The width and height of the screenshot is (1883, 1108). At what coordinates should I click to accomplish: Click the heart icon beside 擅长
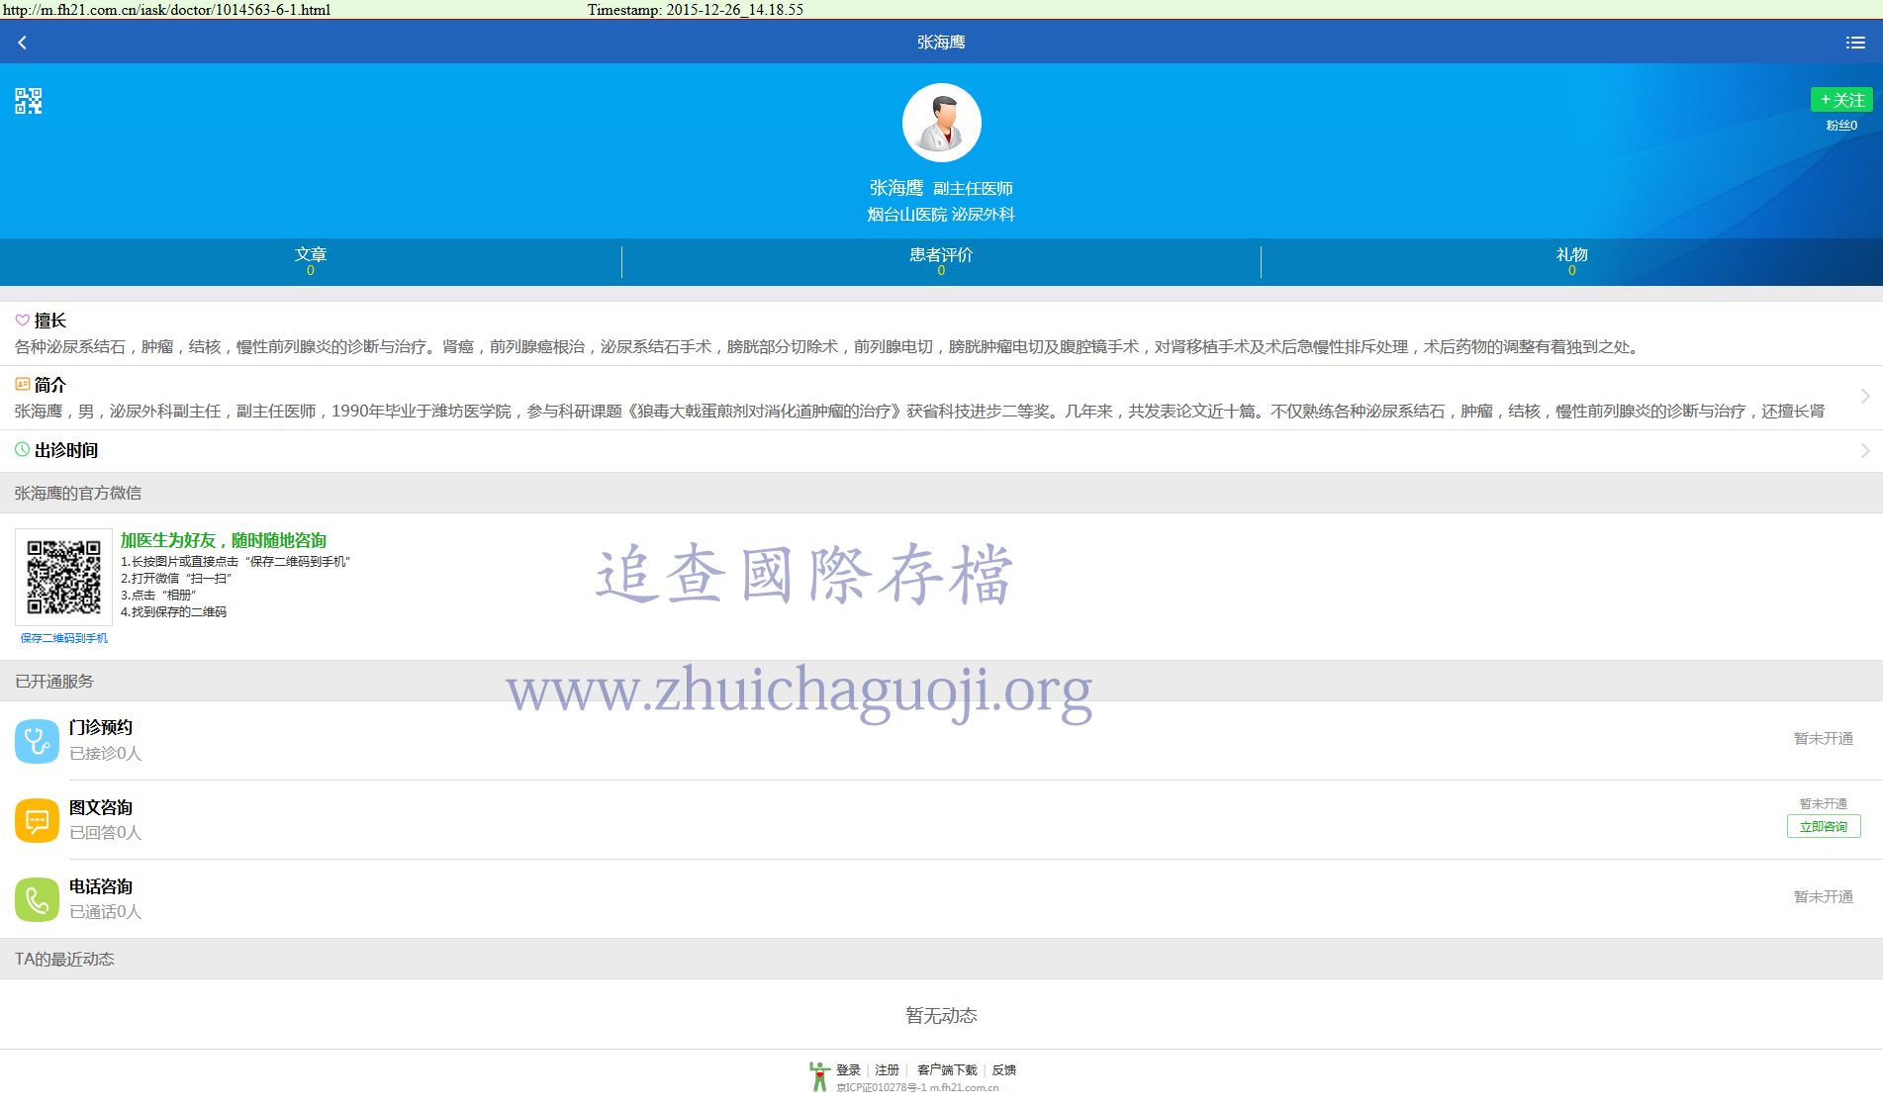click(x=22, y=321)
